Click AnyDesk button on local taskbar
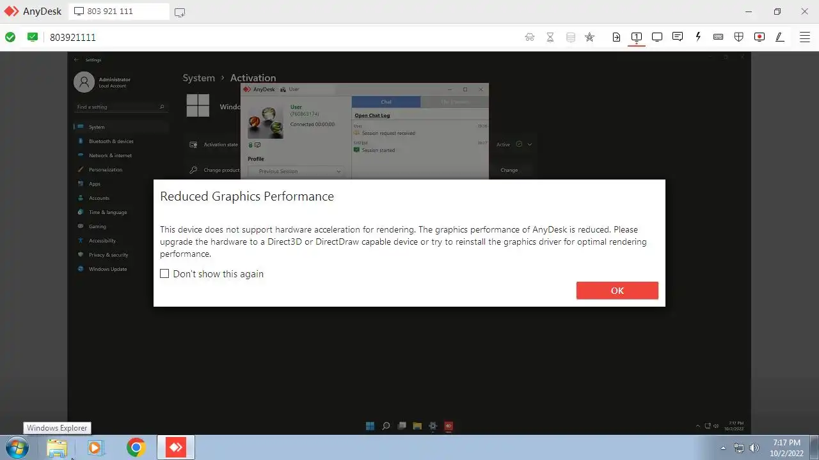Screen dimensions: 819x460 pyautogui.click(x=175, y=448)
